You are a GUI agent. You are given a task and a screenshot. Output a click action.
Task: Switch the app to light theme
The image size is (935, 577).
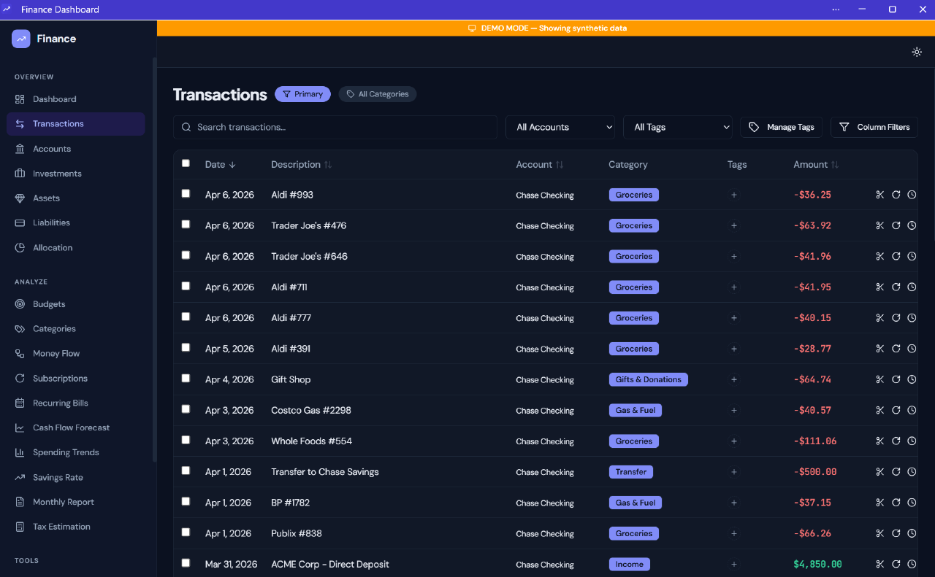[917, 52]
